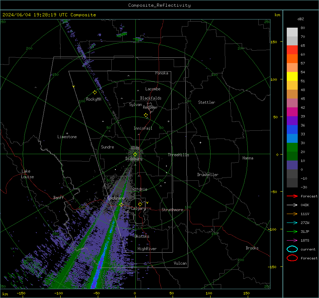The image size is (319, 298).
Task: Select the magenta 18TS arrow legend entry
Action: (x=292, y=241)
